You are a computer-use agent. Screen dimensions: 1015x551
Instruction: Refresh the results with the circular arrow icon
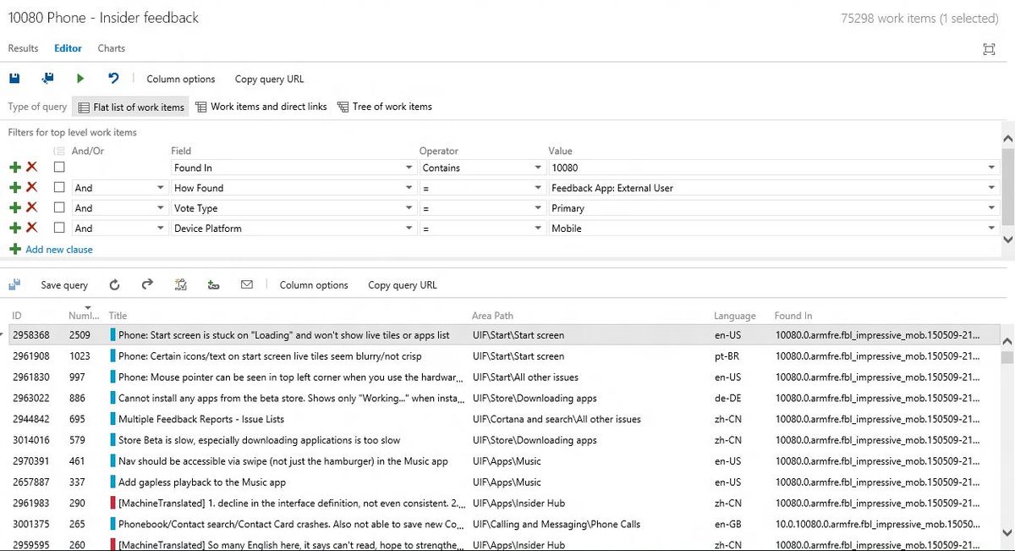pos(114,284)
